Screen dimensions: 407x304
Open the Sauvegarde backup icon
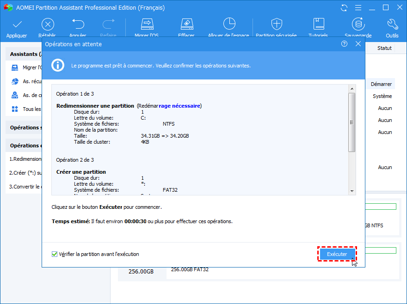click(358, 24)
